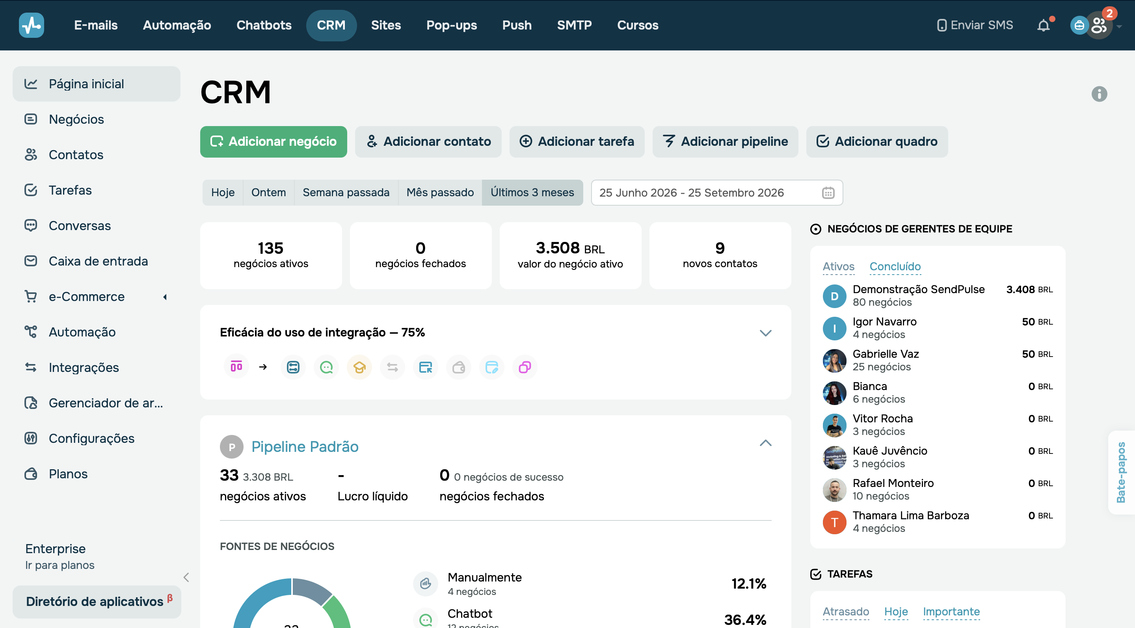
Task: Open the notifications bell
Action: (1044, 25)
